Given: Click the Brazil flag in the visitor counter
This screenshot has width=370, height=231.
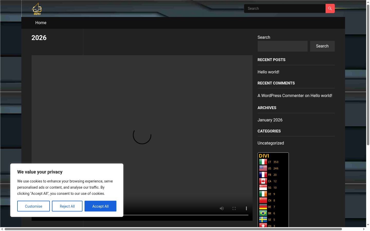Looking at the screenshot, I should [x=263, y=213].
